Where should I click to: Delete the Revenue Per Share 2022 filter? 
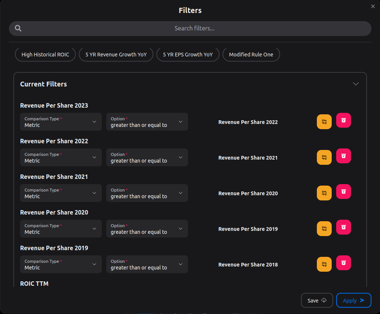pyautogui.click(x=343, y=156)
